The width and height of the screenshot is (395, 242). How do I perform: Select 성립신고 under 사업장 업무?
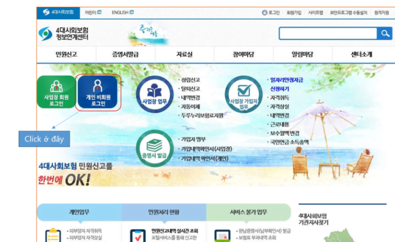coord(191,80)
